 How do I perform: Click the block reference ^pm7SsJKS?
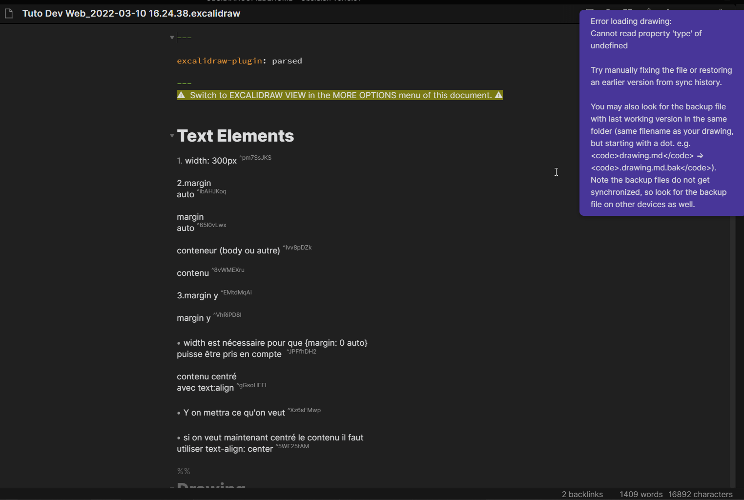(255, 158)
